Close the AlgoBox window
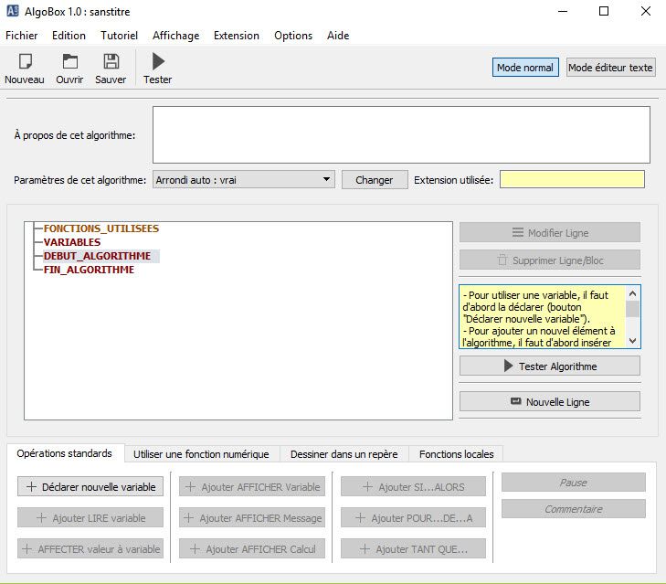 646,11
